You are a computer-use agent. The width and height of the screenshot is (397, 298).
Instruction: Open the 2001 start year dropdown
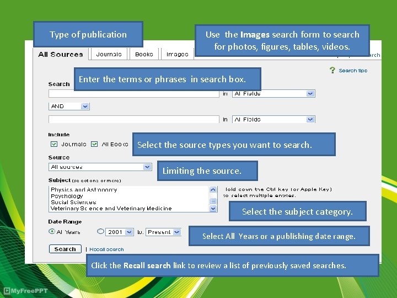pos(120,232)
